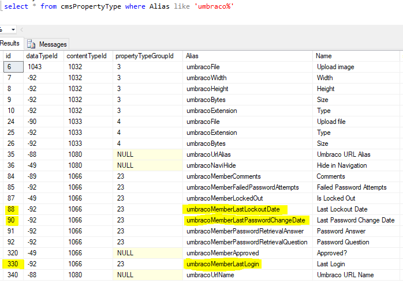Select highlighted id cell 330
The width and height of the screenshot is (403, 283).
[13, 264]
